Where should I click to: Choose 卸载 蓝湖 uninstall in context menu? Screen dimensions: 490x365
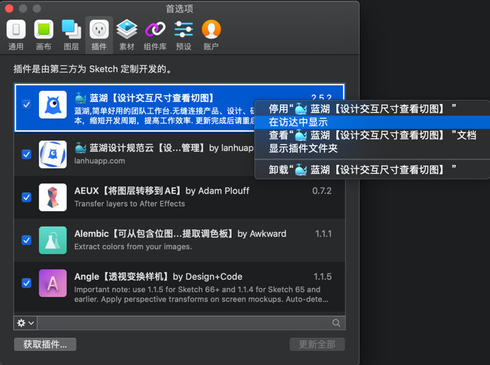coord(372,170)
